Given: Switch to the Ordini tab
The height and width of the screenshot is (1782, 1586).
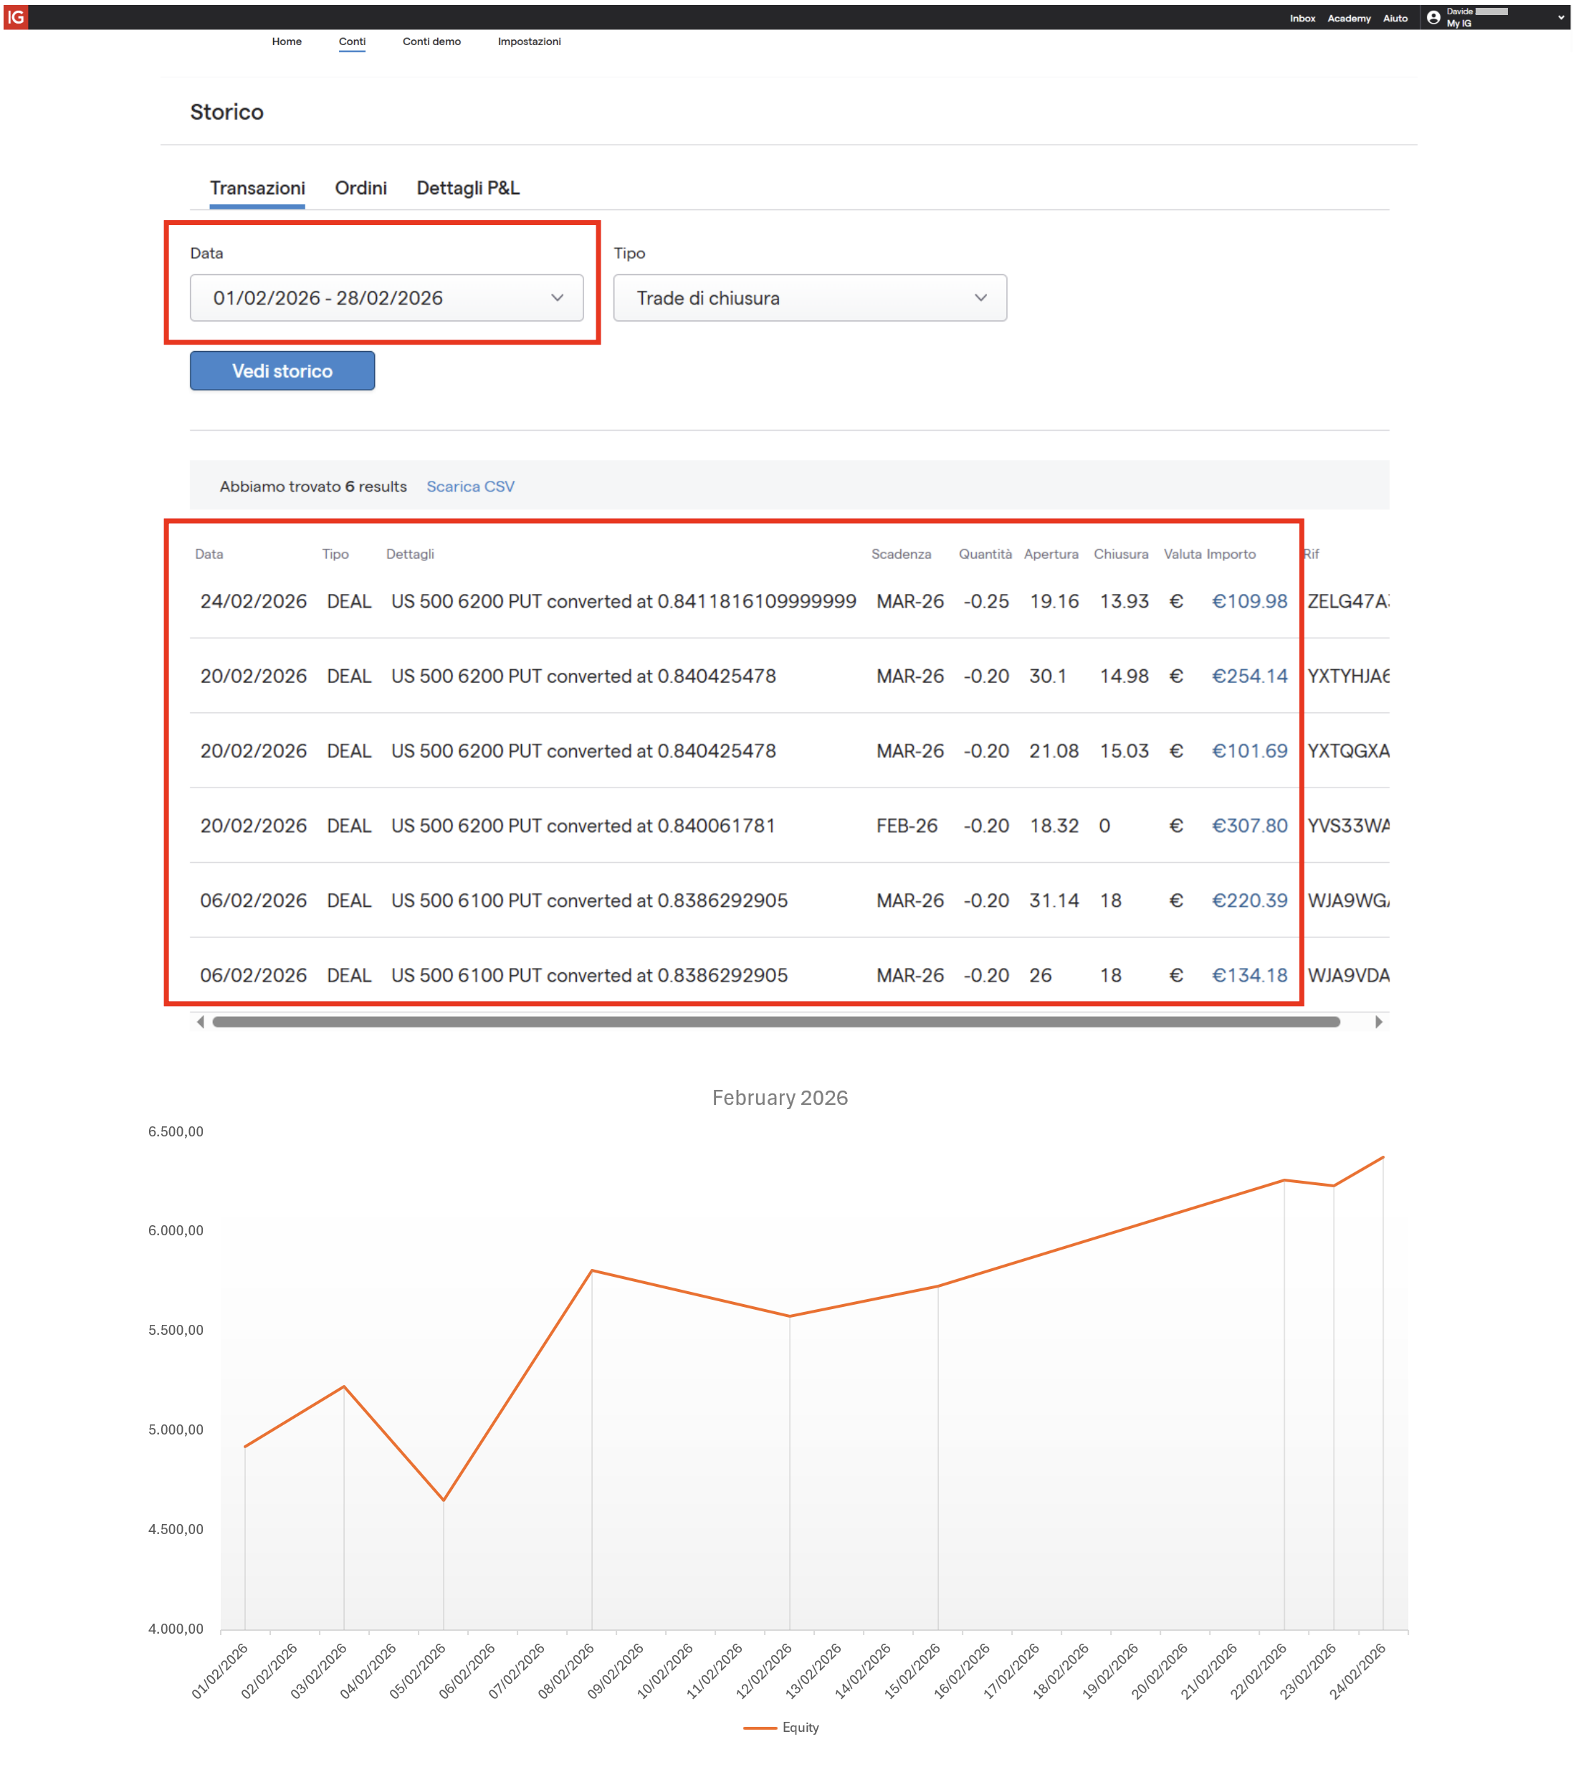Looking at the screenshot, I should click(360, 188).
